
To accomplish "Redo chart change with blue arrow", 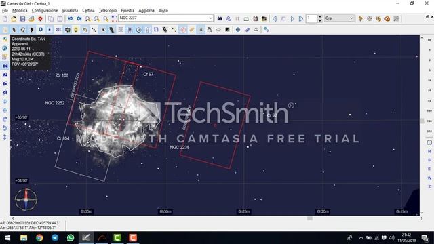I will 79,19.
